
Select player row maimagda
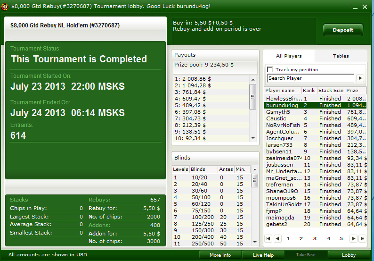(x=315, y=218)
